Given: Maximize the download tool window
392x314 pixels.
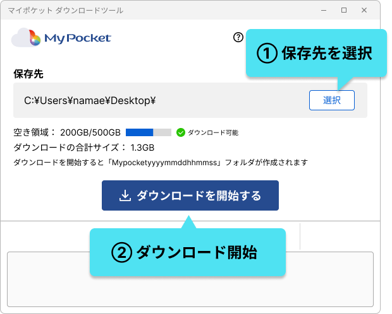Looking at the screenshot, I should [344, 10].
